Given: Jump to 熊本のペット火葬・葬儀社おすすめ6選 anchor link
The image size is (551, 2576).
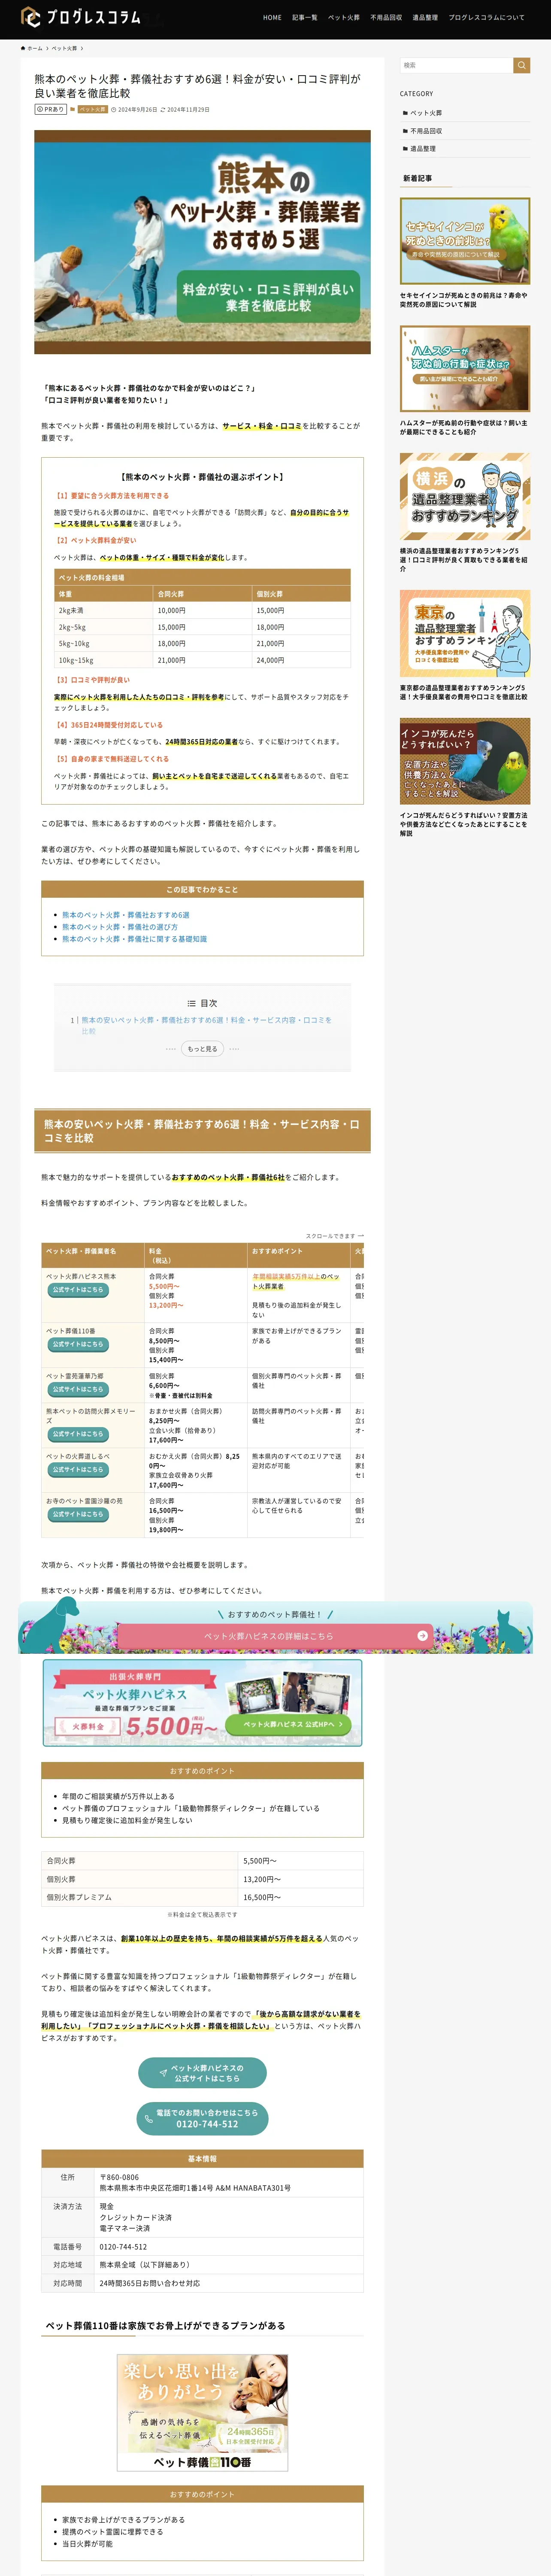Looking at the screenshot, I should [126, 915].
